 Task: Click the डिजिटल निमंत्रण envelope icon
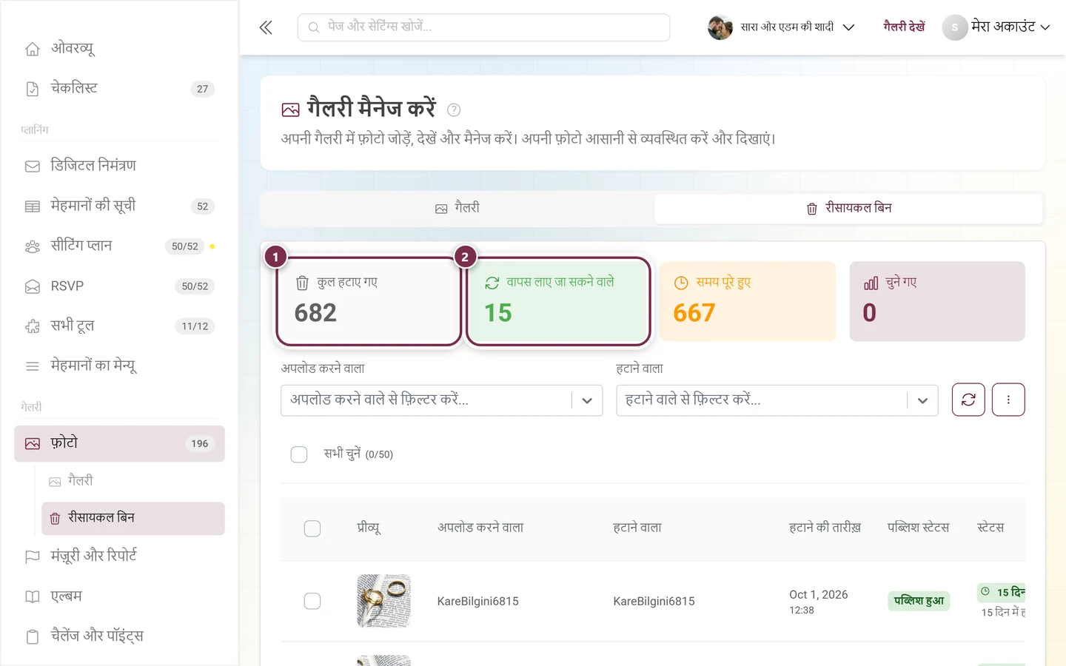(33, 166)
